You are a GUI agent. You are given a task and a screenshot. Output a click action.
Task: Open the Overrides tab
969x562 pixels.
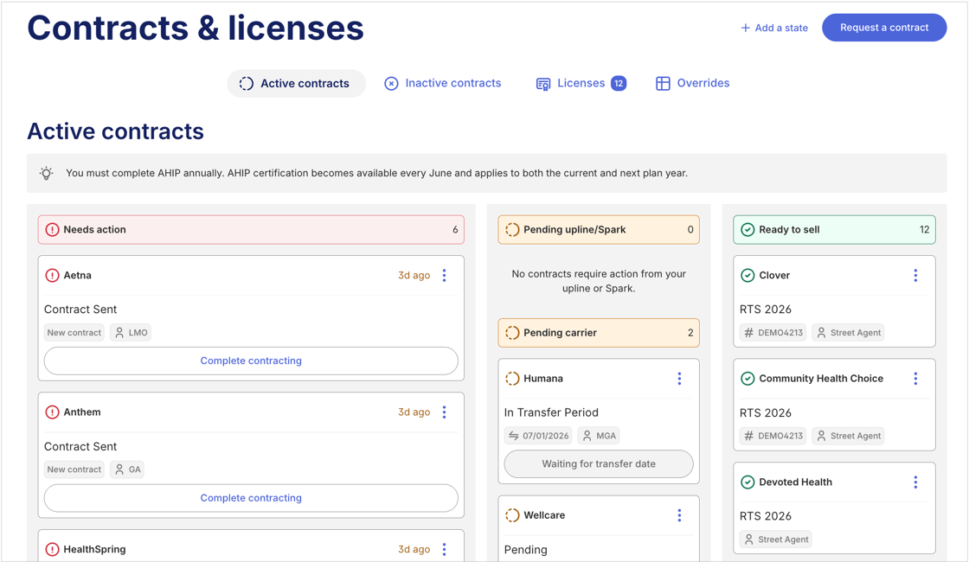point(692,83)
